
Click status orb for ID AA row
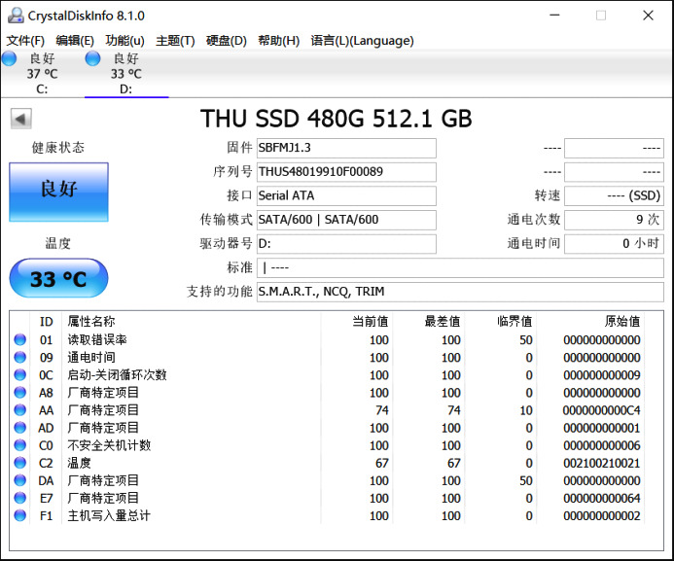tap(19, 410)
